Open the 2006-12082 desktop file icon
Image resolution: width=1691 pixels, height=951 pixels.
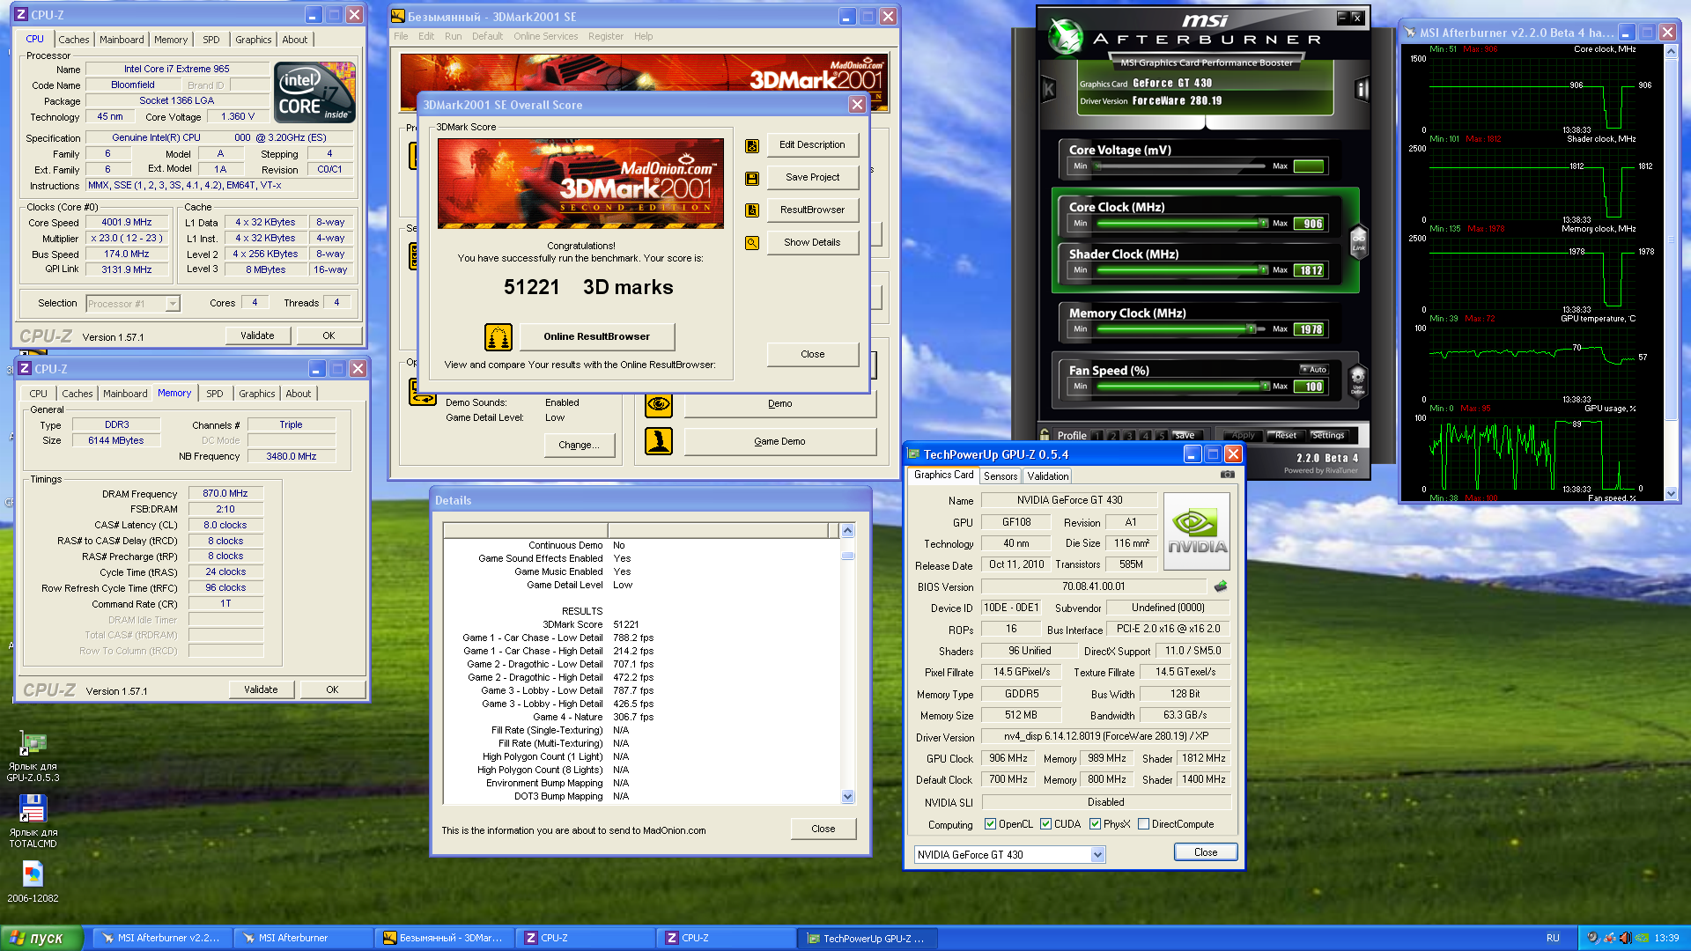33,881
